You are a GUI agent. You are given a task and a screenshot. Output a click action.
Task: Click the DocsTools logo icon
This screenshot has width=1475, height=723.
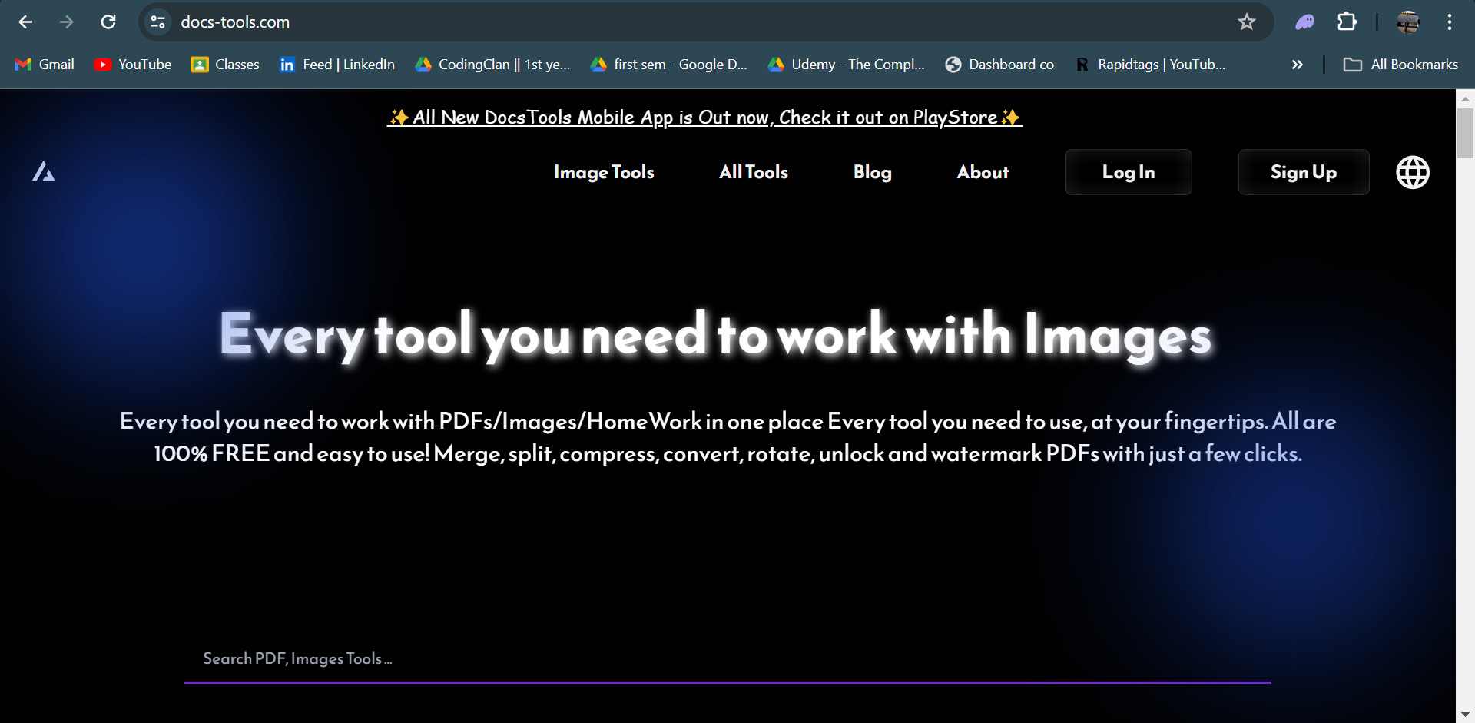tap(44, 171)
